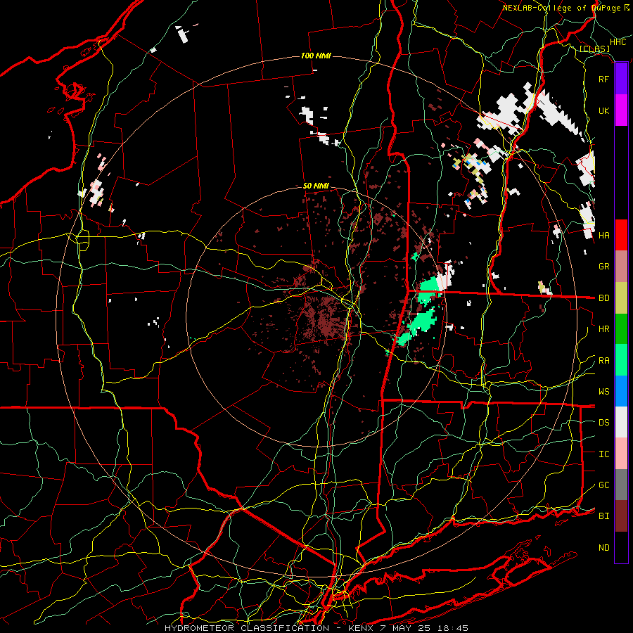Viewport: 633px width, 633px height.
Task: Click the DS legend label text
Action: 604,423
